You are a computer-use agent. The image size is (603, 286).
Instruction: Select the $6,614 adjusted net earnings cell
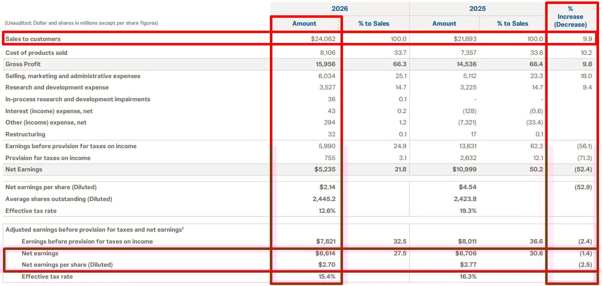point(325,253)
